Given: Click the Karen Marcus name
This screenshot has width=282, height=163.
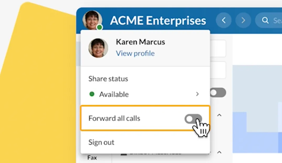Looking at the screenshot, I should point(140,42).
